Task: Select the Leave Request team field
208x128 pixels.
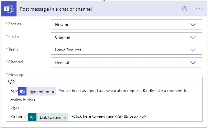Action: click(x=127, y=50)
